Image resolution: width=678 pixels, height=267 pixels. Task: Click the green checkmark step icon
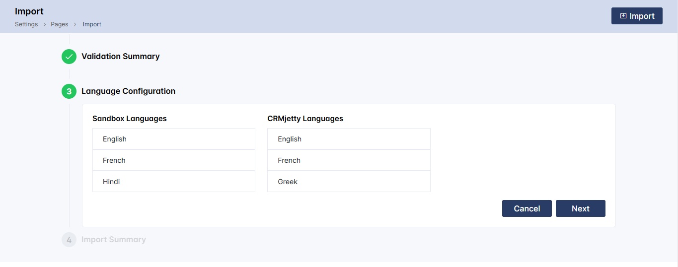click(69, 57)
